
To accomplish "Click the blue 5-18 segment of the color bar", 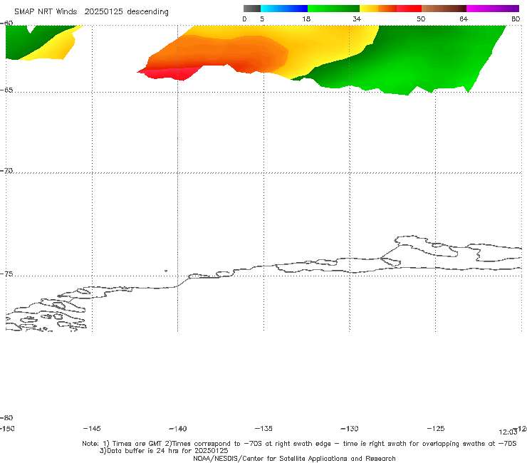I will pyautogui.click(x=284, y=9).
